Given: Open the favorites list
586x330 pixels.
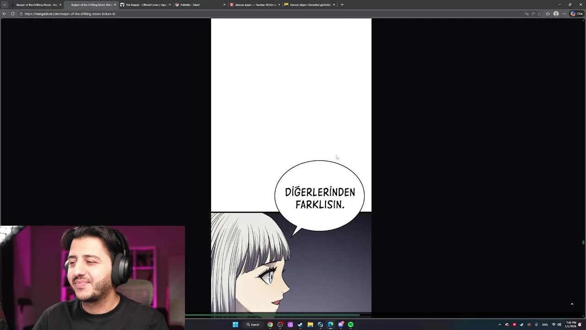Looking at the screenshot, I should coord(548,14).
